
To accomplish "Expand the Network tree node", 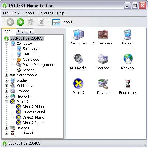I will pyautogui.click(x=6, y=96).
